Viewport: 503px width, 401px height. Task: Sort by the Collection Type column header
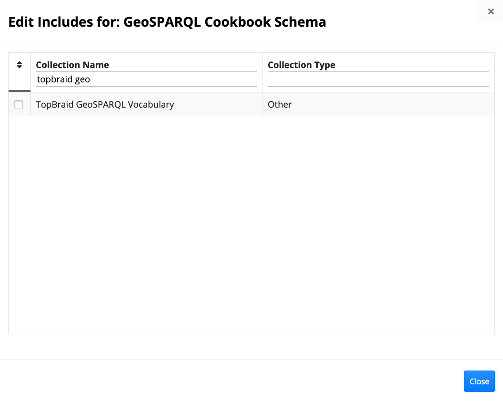tap(302, 65)
